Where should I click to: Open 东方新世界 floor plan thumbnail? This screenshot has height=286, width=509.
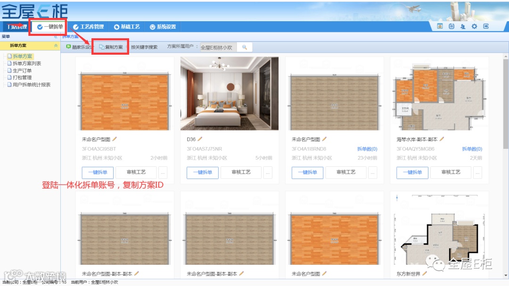pyautogui.click(x=439, y=229)
